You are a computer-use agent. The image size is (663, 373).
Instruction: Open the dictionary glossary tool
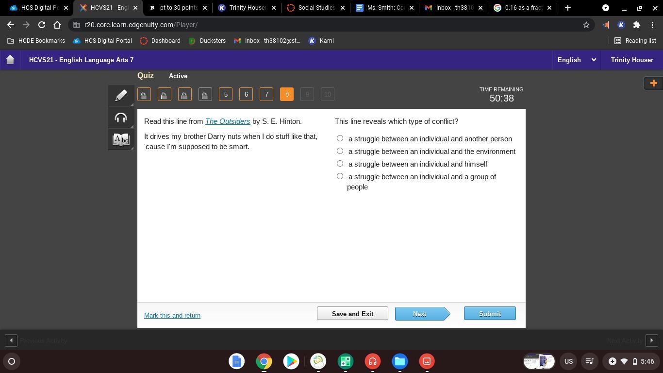(121, 140)
